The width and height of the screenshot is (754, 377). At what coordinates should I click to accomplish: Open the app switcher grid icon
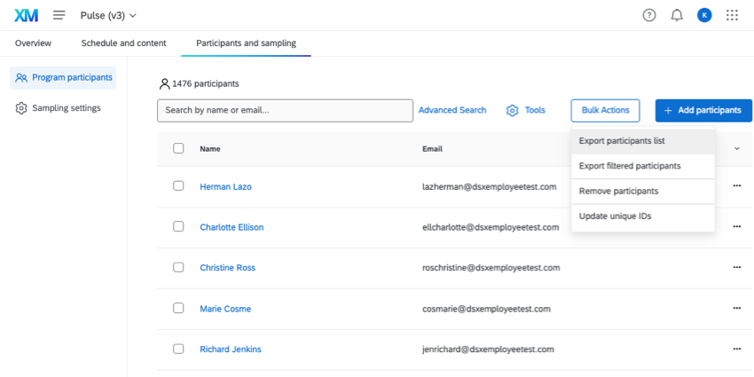coord(732,15)
